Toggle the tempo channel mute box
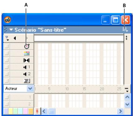The height and width of the screenshot is (116, 133). click(x=7, y=46)
